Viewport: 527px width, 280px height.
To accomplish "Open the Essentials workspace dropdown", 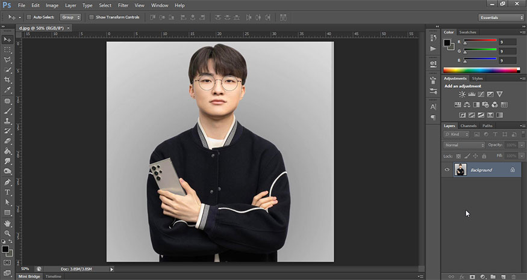I will coord(500,17).
